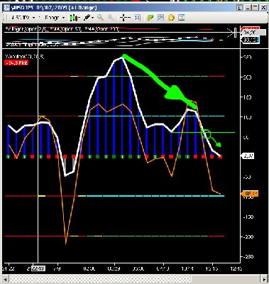Expand the drawing tools dropdown arrow
This screenshot has height=284, width=269.
(x=92, y=18)
